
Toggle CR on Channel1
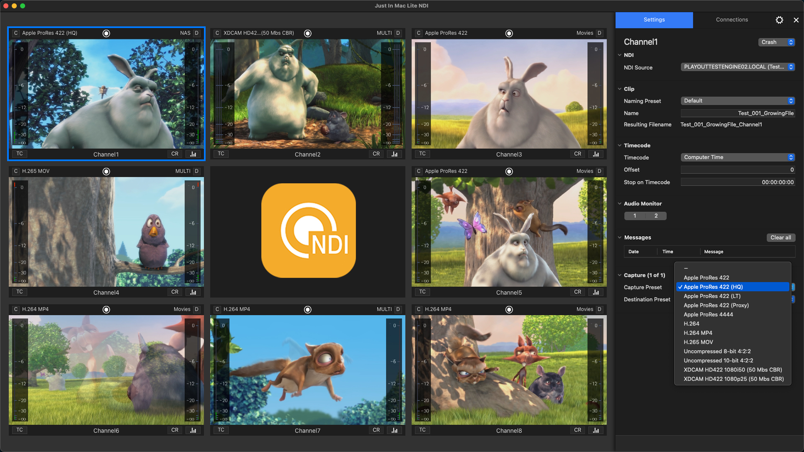175,154
